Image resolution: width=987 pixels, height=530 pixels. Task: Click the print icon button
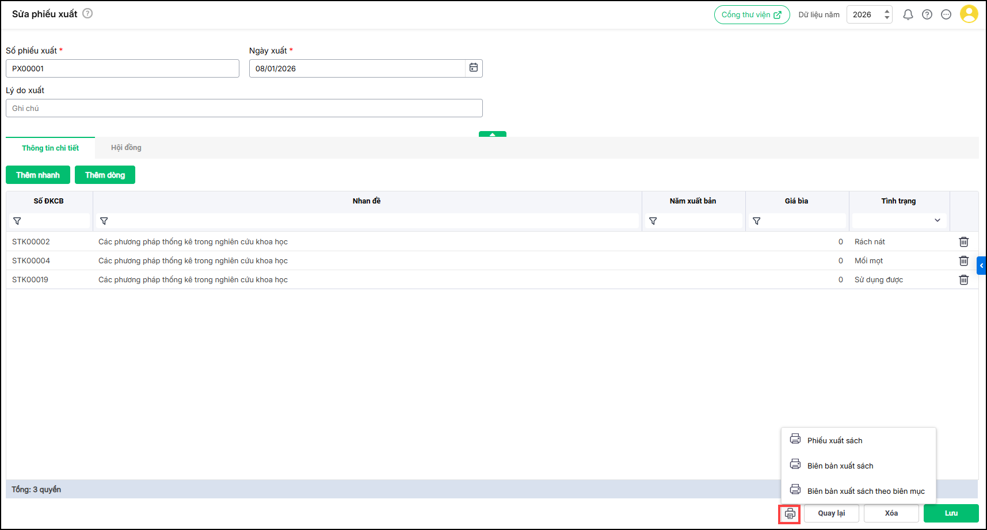tap(790, 513)
